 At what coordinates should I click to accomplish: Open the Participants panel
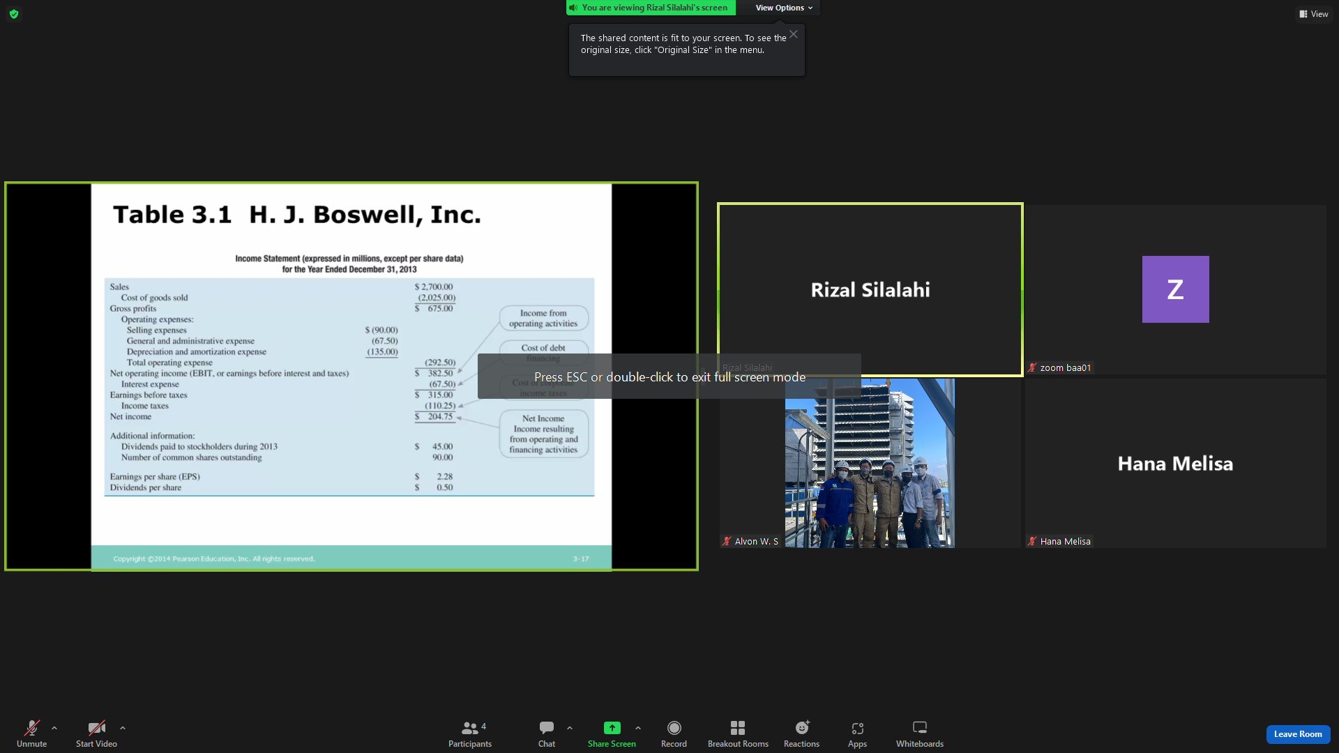pos(470,733)
